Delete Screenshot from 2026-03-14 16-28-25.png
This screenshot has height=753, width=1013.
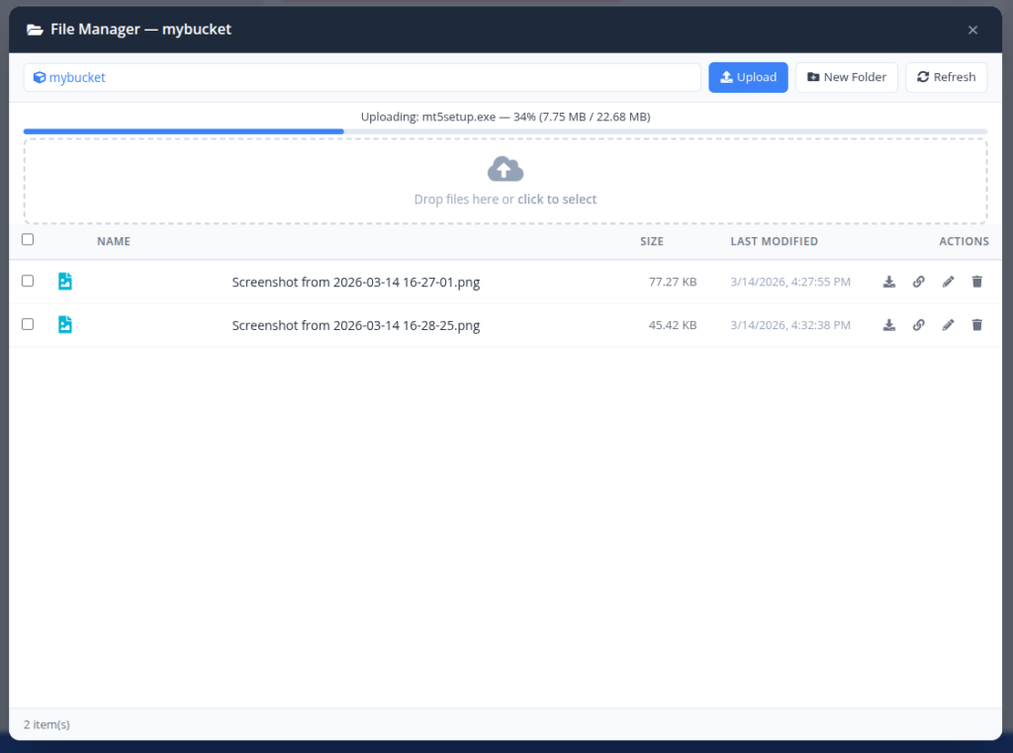977,324
